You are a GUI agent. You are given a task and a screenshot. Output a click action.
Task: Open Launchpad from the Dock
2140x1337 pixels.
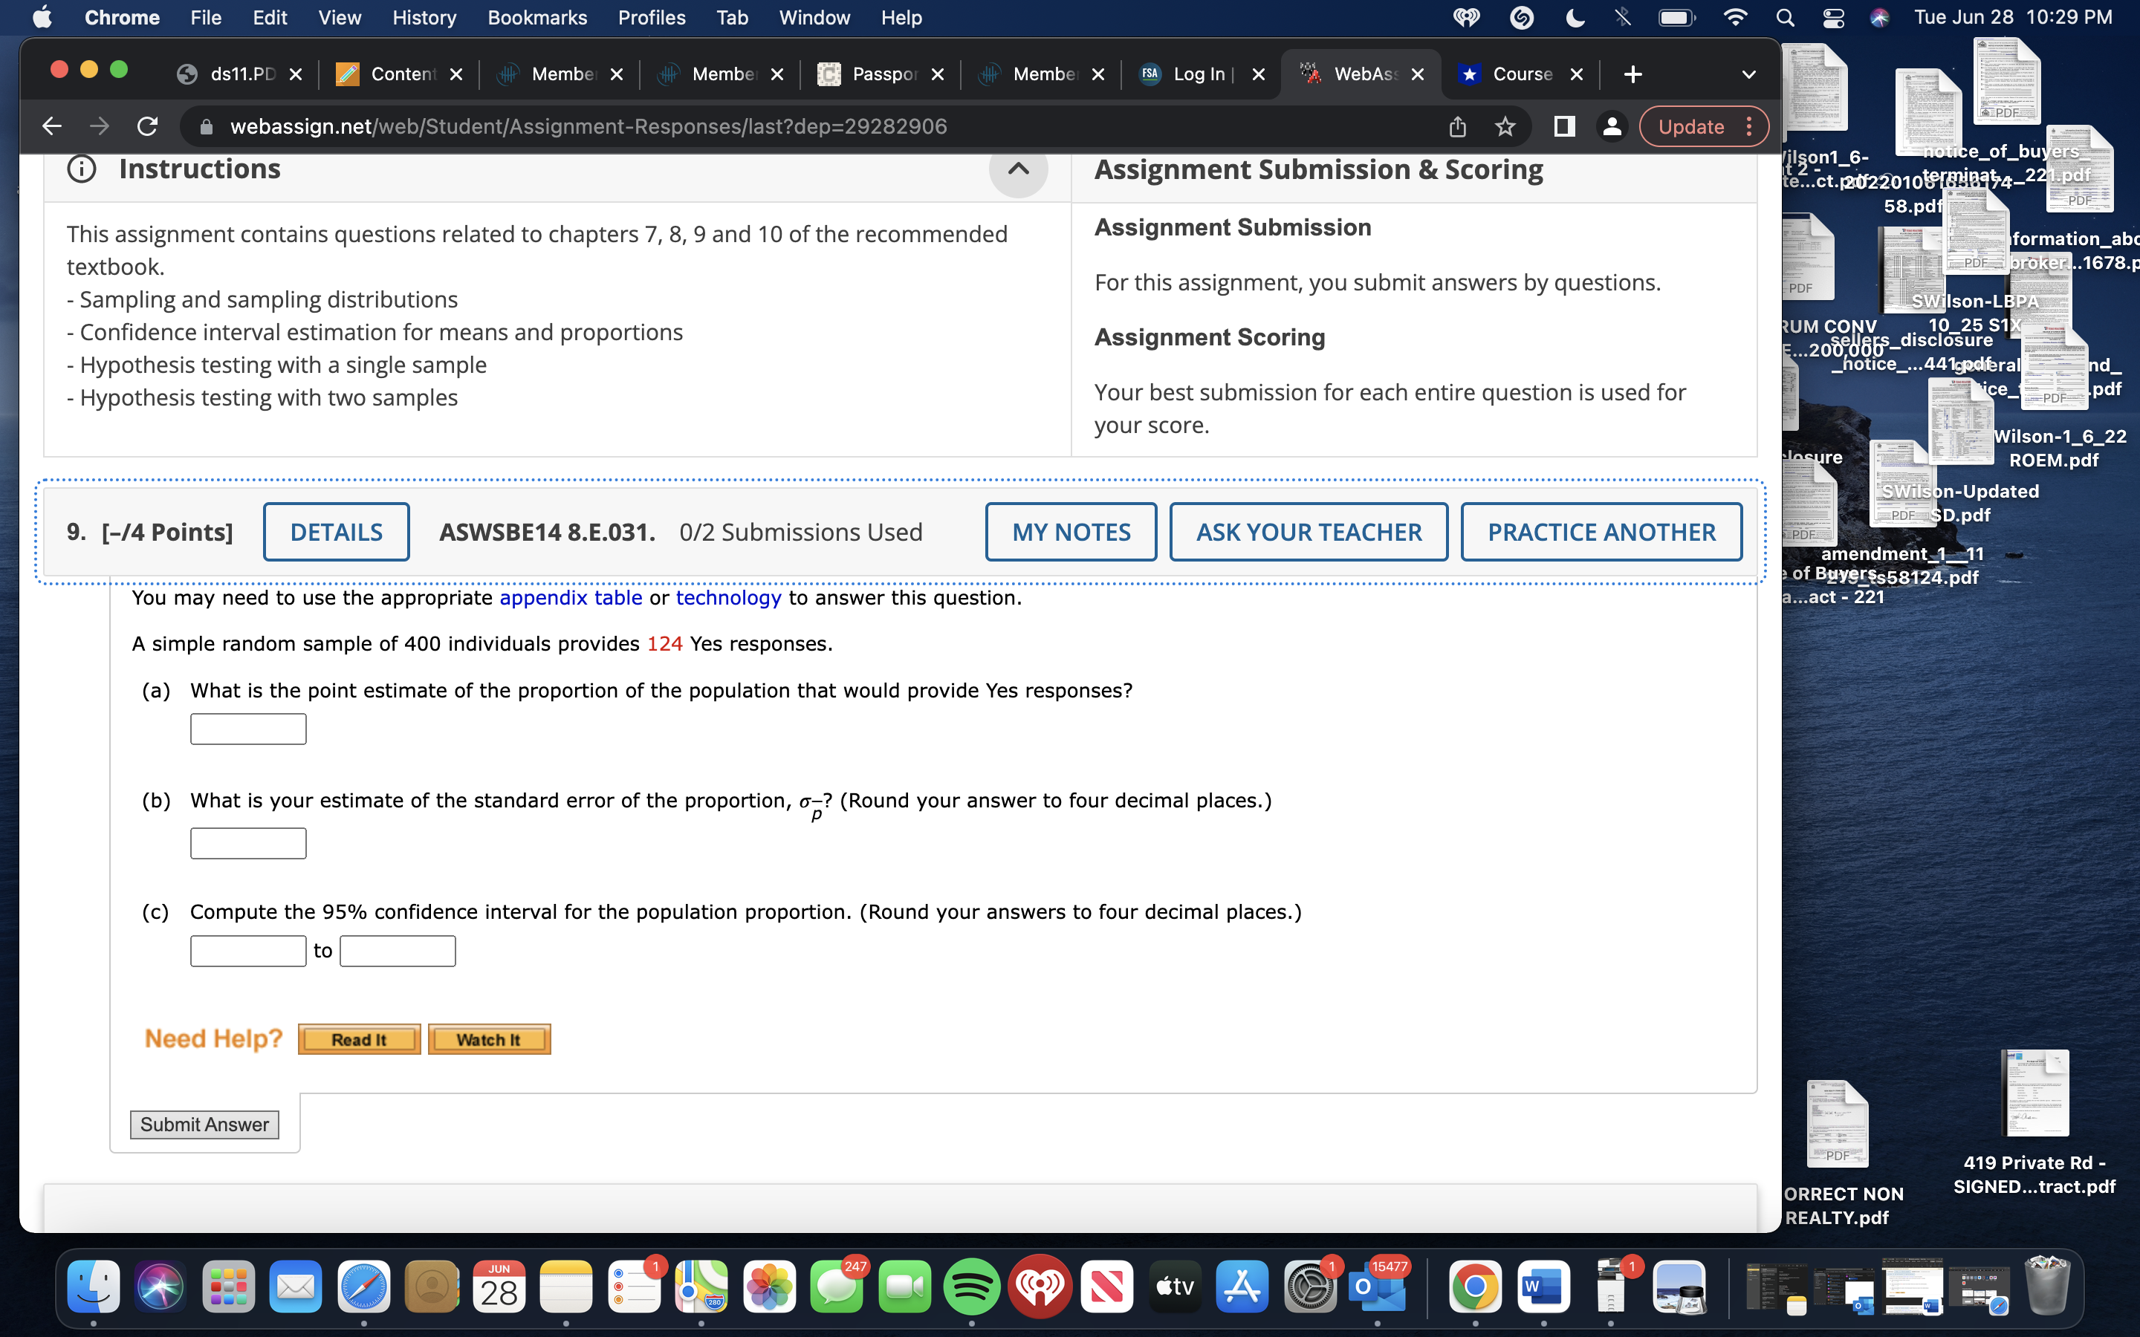click(x=227, y=1286)
